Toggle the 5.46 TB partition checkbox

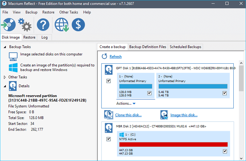coord(225,93)
